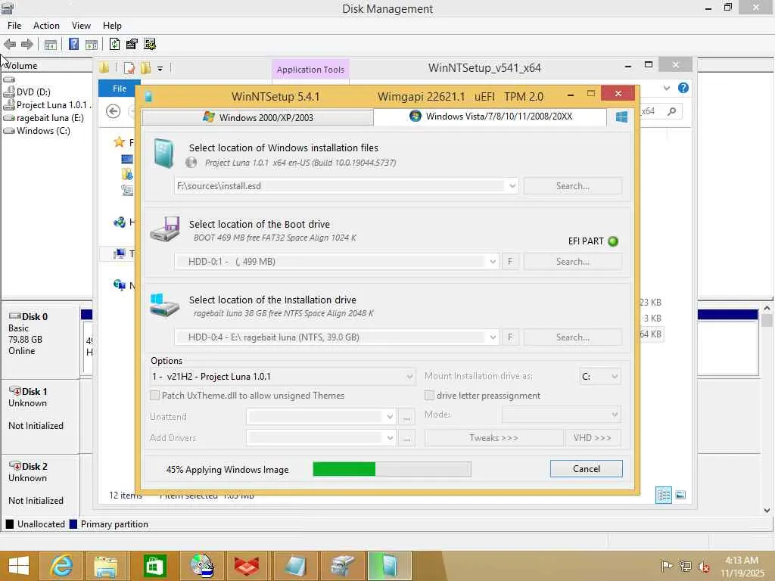Click the black Unallocated legend swatch
The width and height of the screenshot is (775, 581).
coord(10,524)
